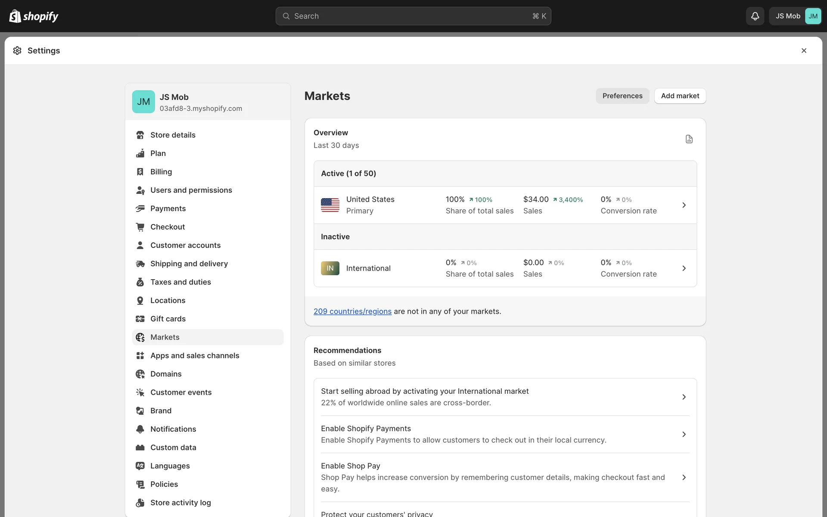827x517 pixels.
Task: Click the Store details shop icon
Action: [x=140, y=135]
